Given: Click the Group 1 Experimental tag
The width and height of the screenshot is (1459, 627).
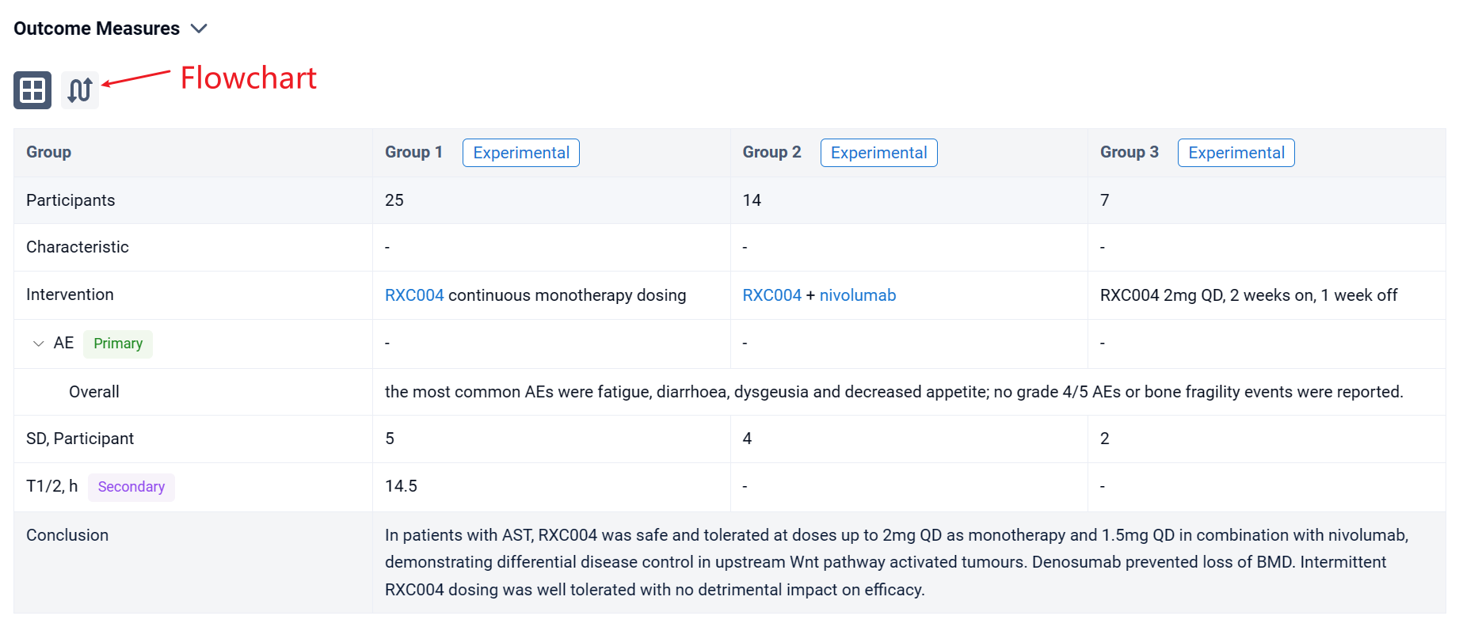Looking at the screenshot, I should click(520, 153).
